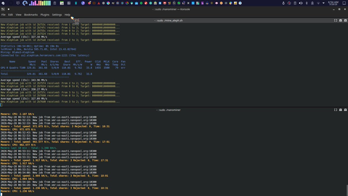Close the mine_aleph.sh split pane

(345, 20)
